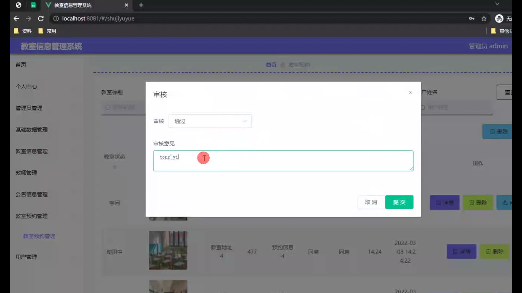Click the browser back arrow
Viewport: 522px width, 293px height.
click(16, 18)
